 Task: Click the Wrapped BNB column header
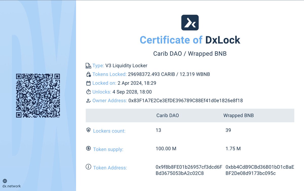click(x=239, y=116)
